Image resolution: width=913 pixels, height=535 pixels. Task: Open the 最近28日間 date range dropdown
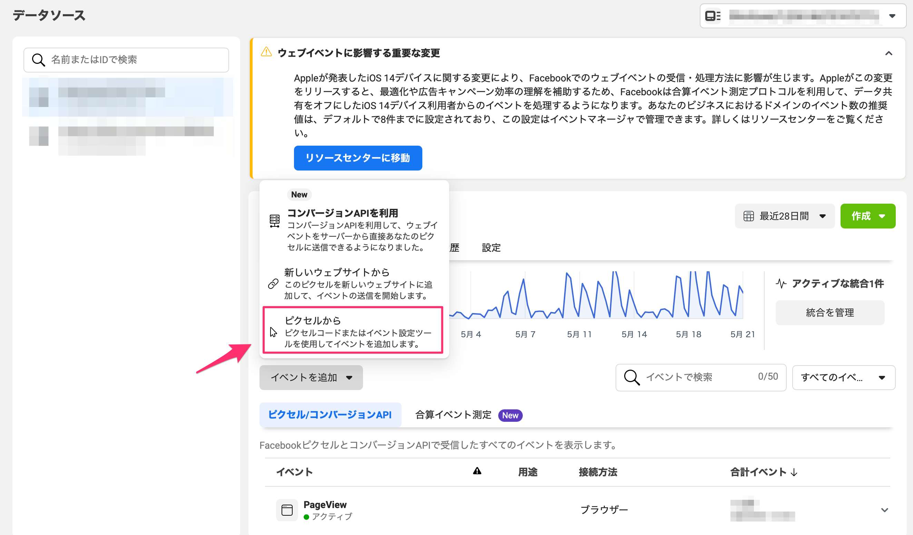784,216
